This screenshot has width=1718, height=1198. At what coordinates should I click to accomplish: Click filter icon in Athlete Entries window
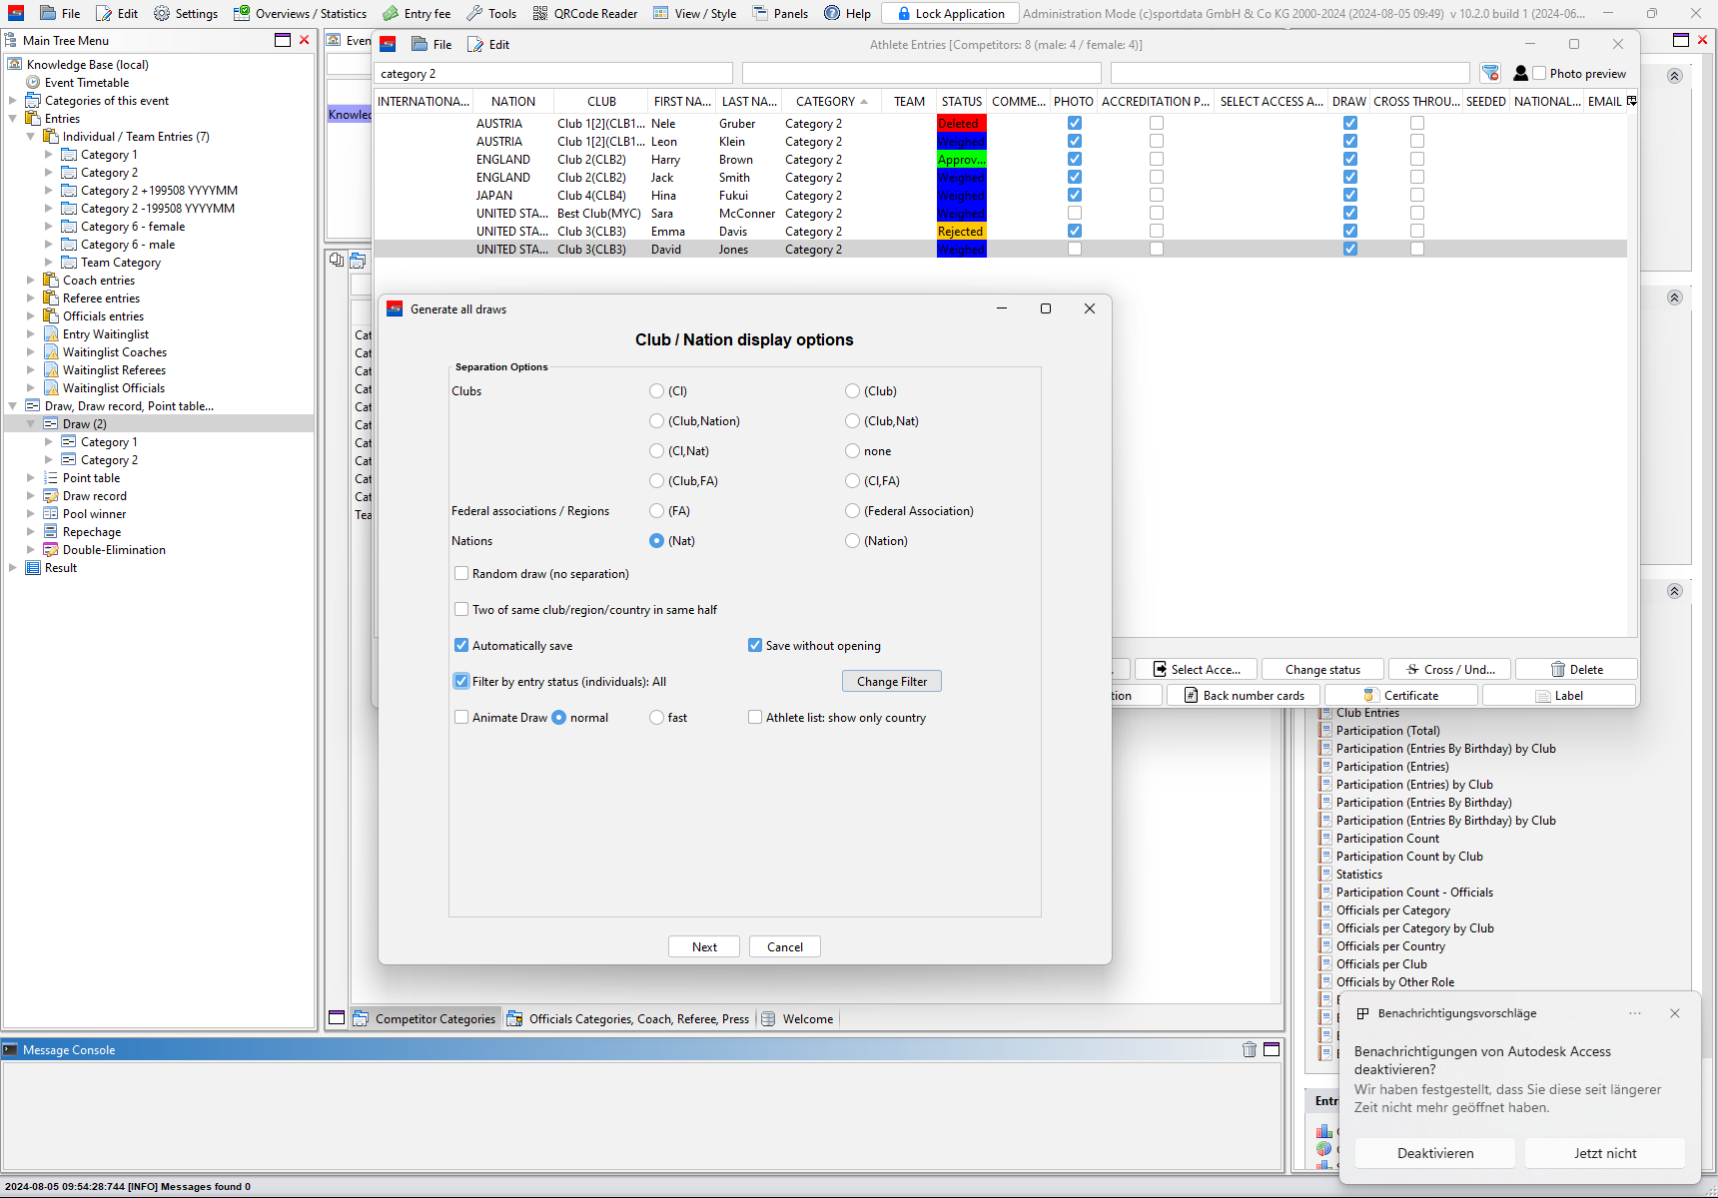click(x=1490, y=73)
